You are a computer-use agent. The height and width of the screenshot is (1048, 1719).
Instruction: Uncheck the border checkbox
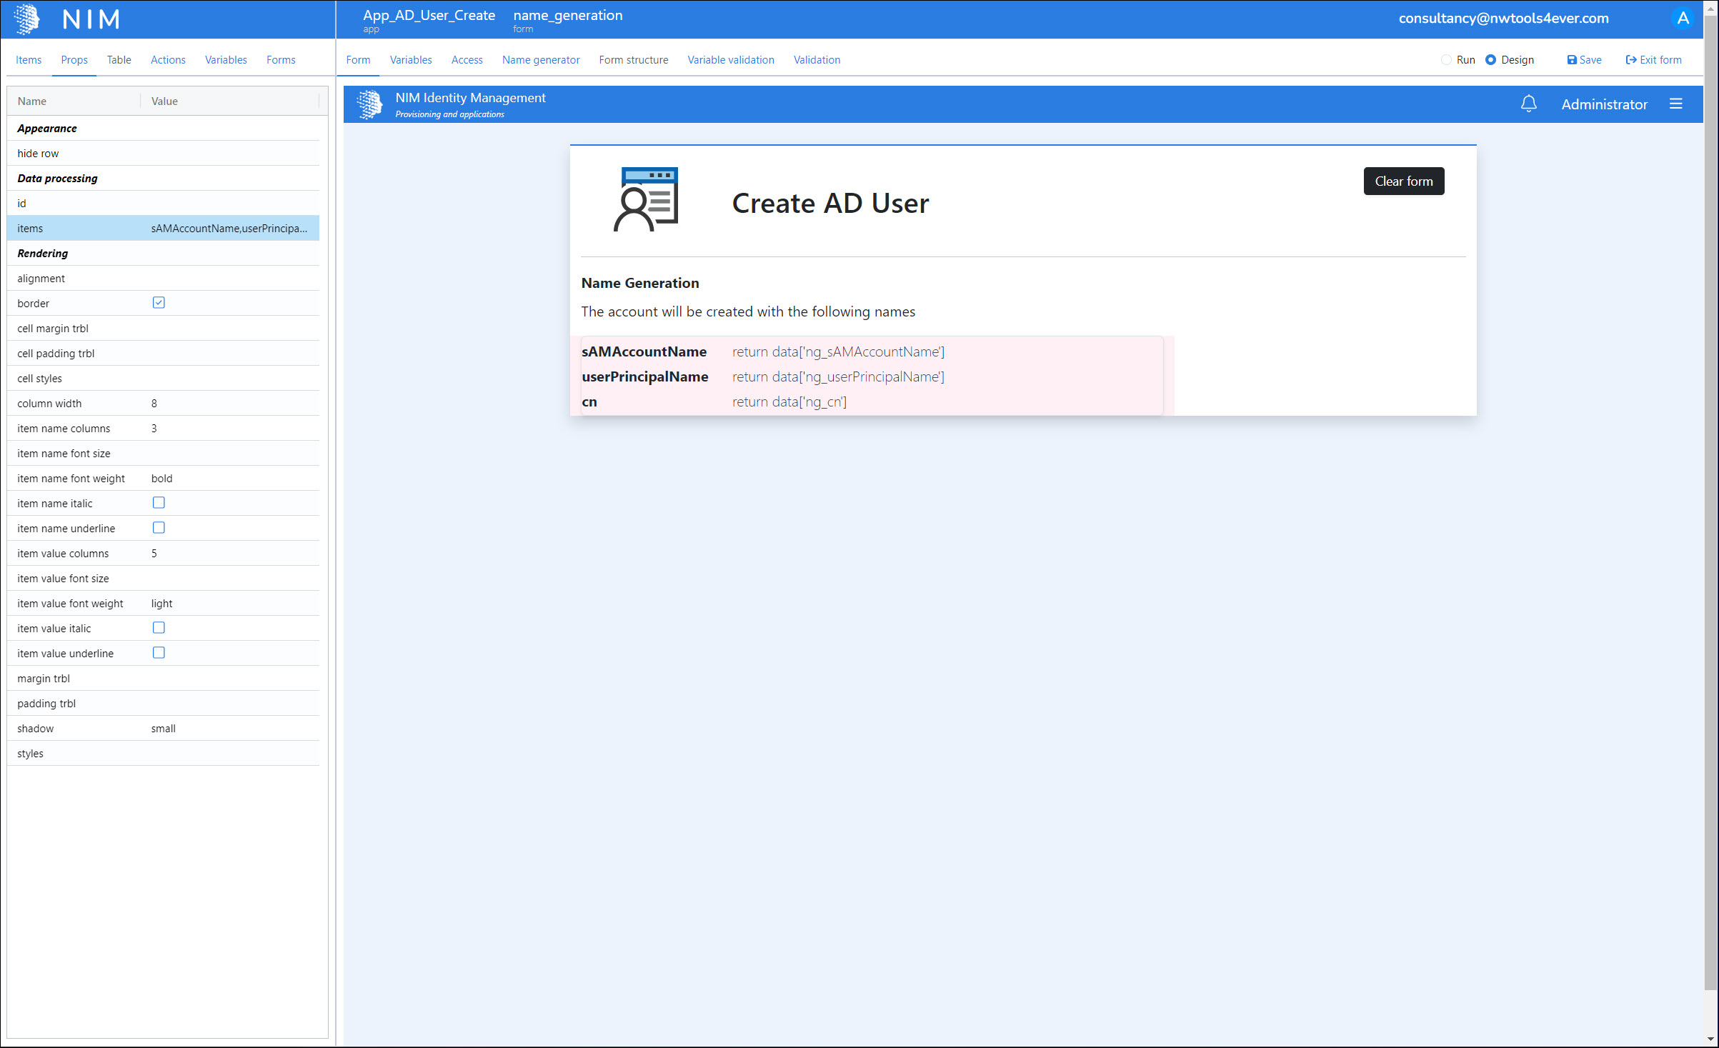click(x=159, y=303)
